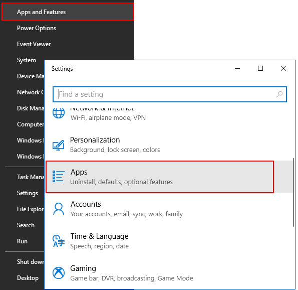Viewport: 298px width, 290px height.
Task: Click the Apps list icon
Action: tap(58, 176)
